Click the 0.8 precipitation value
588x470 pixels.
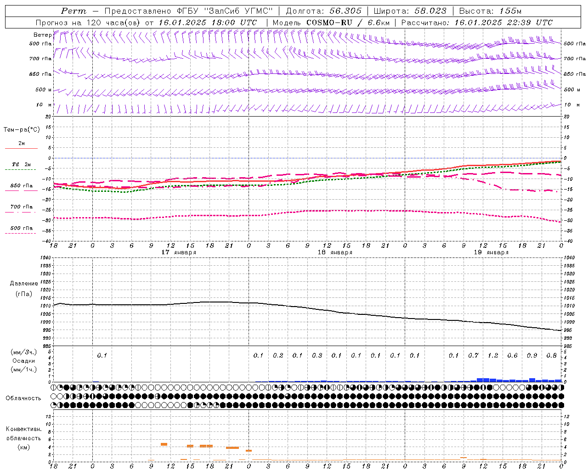[552, 355]
